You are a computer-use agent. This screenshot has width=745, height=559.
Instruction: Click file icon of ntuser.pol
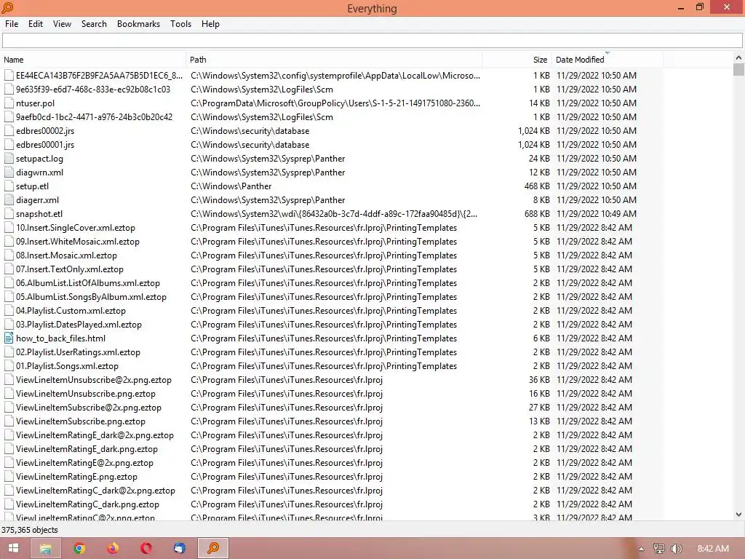(x=9, y=103)
